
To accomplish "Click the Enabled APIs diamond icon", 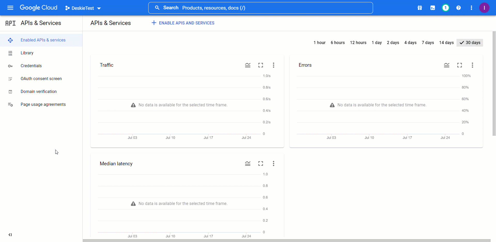I will tap(10, 40).
